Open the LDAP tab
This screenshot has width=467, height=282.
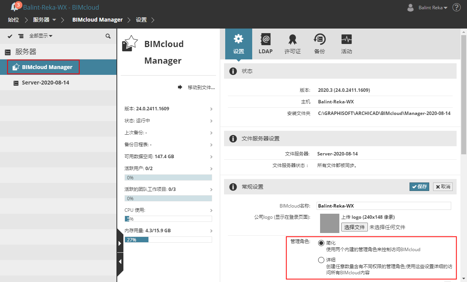coord(266,44)
